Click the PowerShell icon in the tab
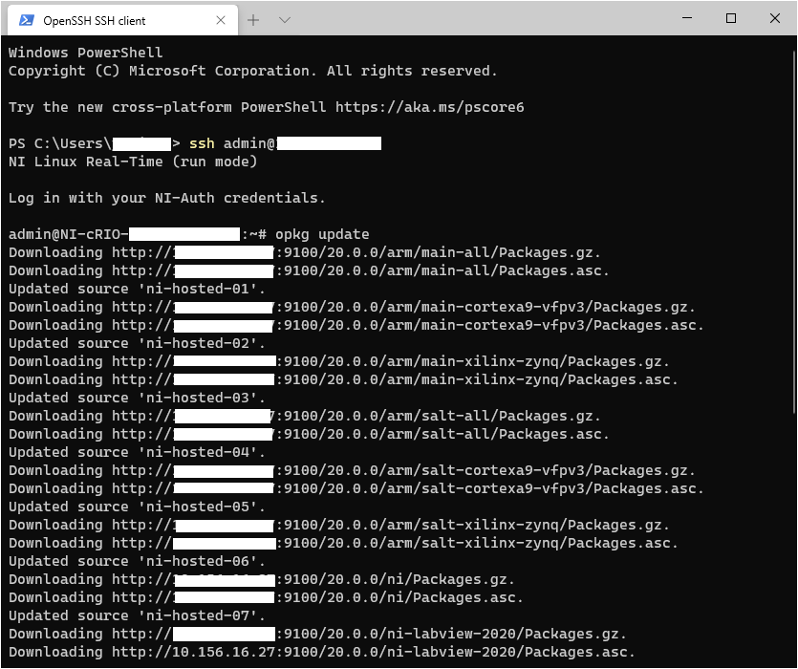The image size is (798, 669). click(26, 19)
